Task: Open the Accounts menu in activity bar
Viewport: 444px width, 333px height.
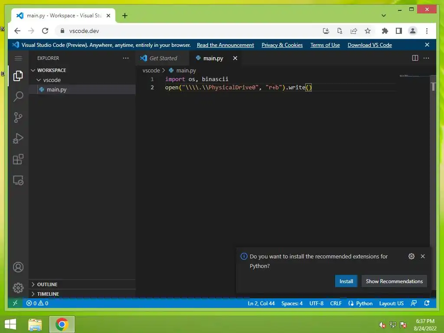Action: pyautogui.click(x=18, y=267)
